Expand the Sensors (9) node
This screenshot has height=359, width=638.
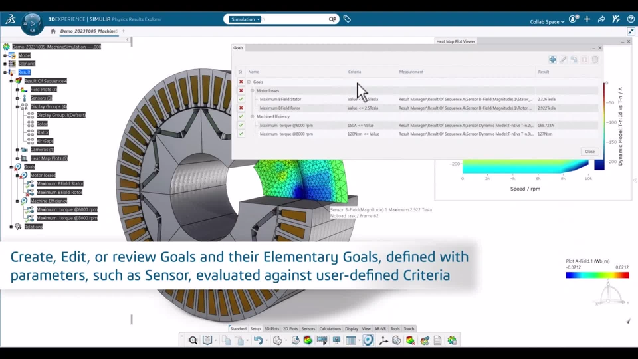pos(17,98)
